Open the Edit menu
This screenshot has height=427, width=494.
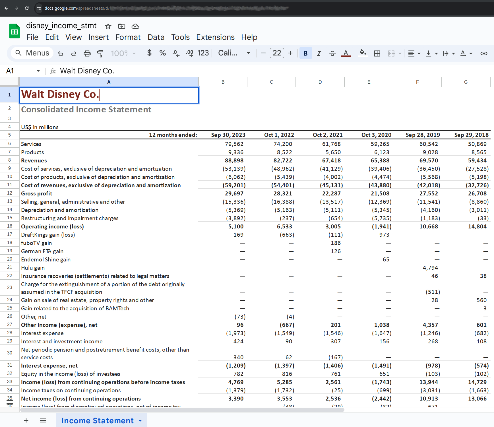(x=52, y=37)
